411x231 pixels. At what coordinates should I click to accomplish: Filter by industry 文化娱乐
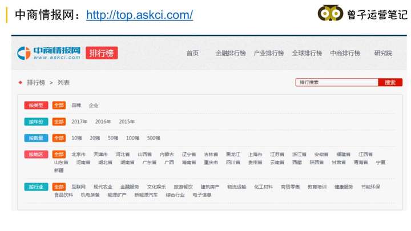coord(156,187)
